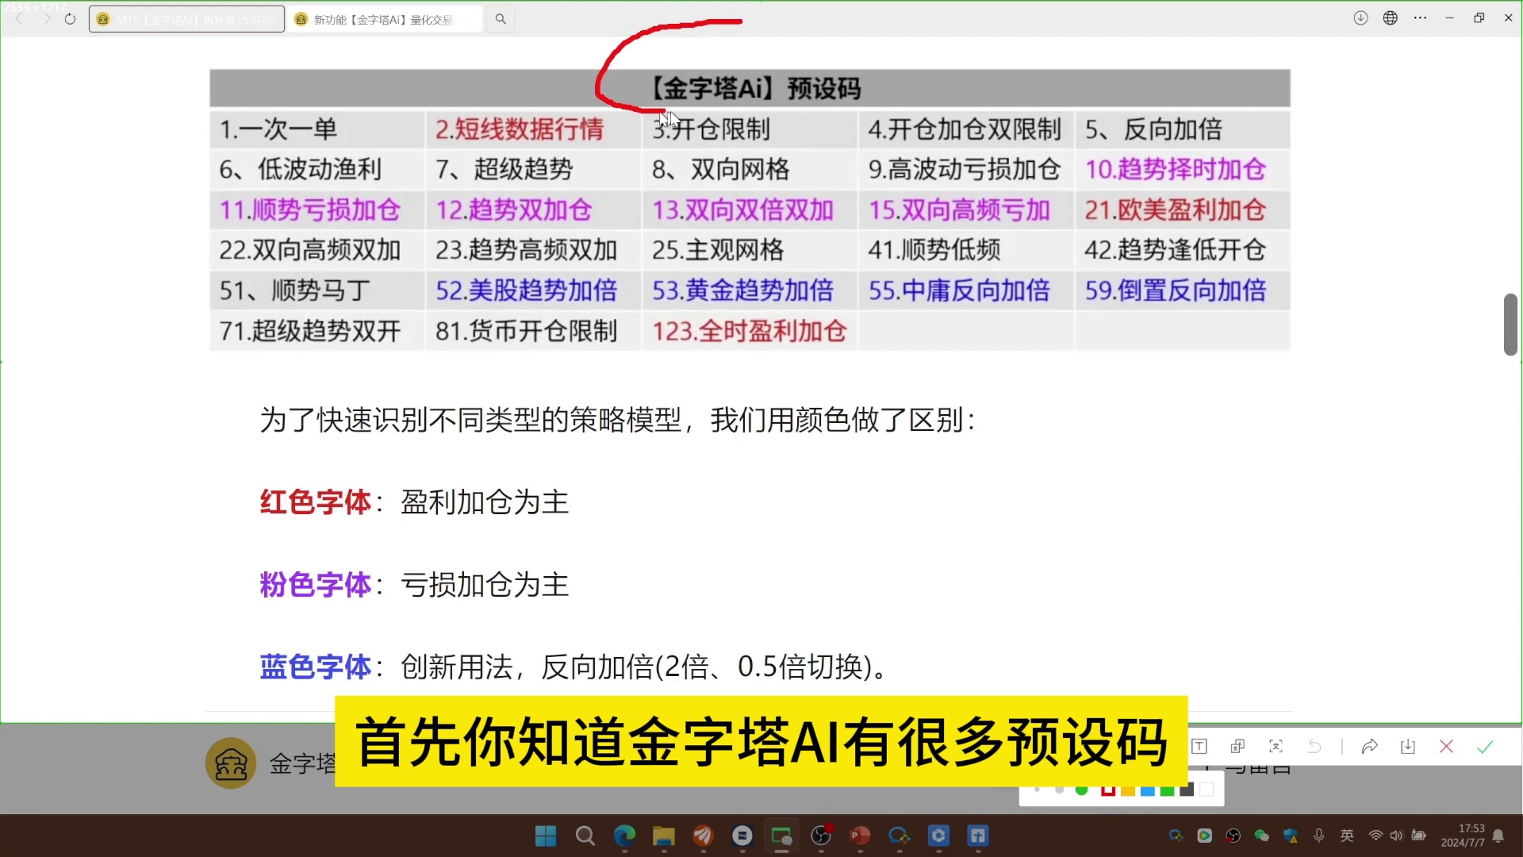This screenshot has width=1523, height=857.
Task: Click the page vertical scrollbar thumb
Action: 1510,325
